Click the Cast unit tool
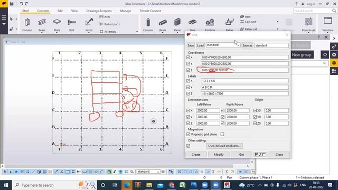This screenshot has width=338, height=190. (x=248, y=22)
